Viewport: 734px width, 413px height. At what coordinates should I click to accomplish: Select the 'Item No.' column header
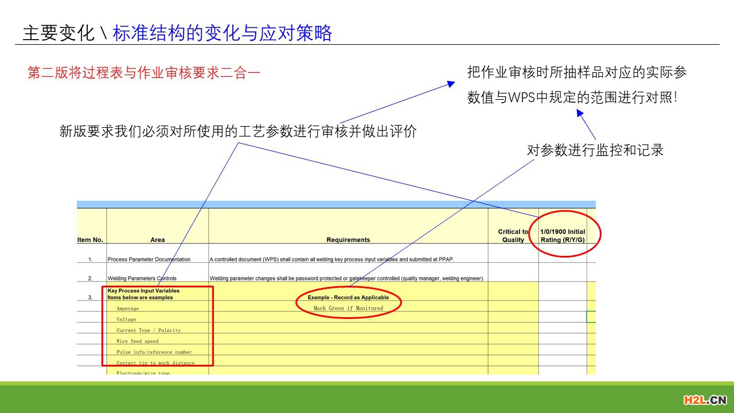coord(91,240)
